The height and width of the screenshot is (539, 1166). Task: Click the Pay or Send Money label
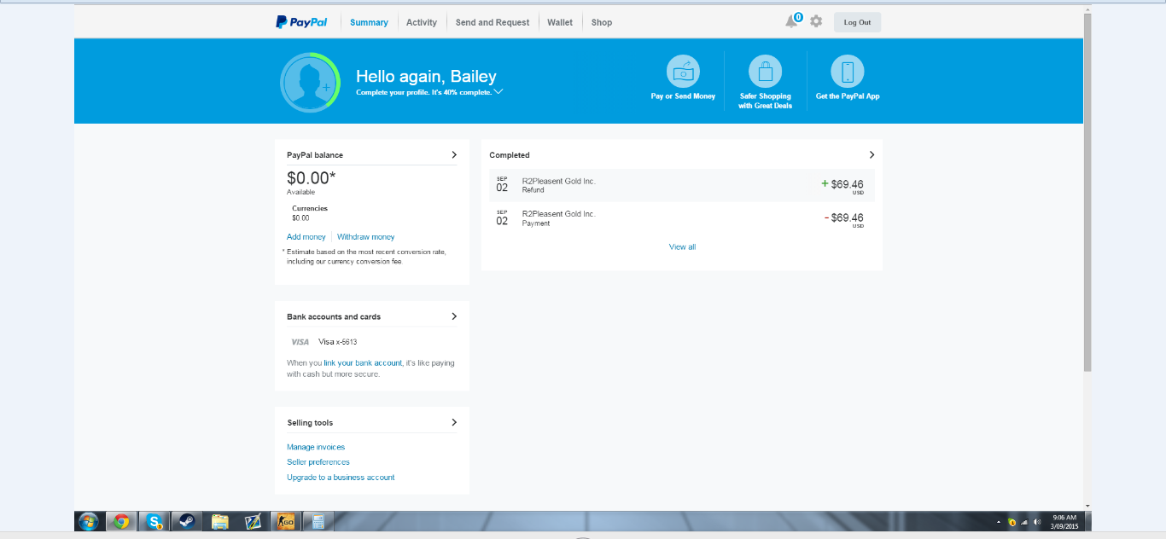pyautogui.click(x=683, y=96)
